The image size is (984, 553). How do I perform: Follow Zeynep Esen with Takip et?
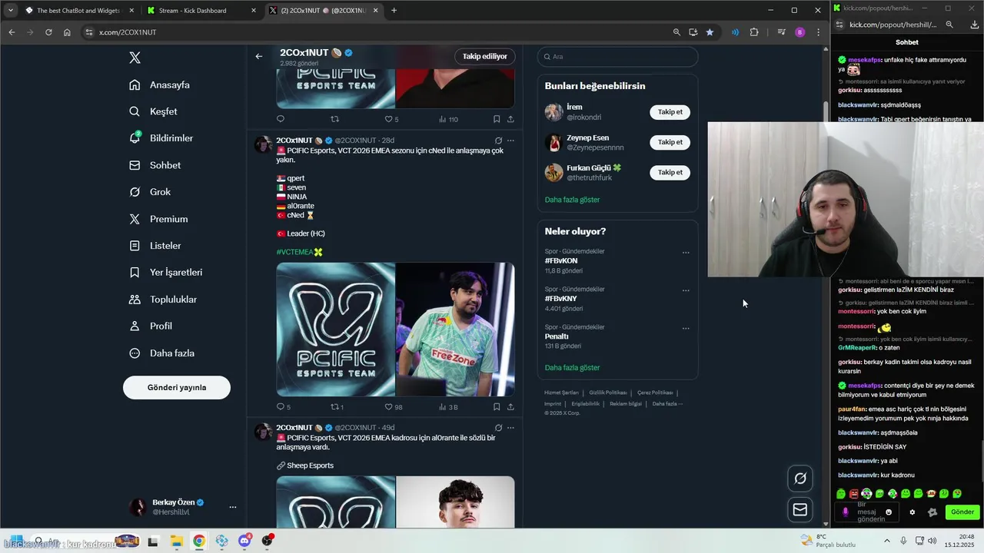tap(670, 142)
